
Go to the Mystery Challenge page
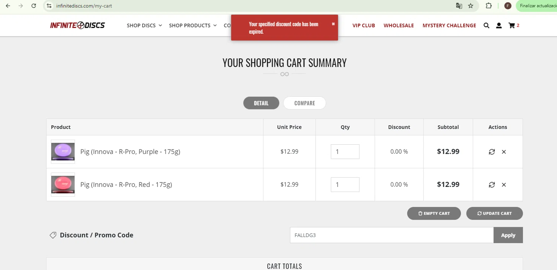pos(449,26)
